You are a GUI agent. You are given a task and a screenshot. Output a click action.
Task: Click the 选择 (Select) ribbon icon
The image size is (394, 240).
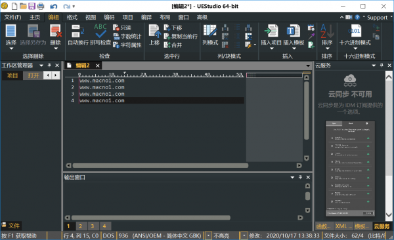click(11, 31)
